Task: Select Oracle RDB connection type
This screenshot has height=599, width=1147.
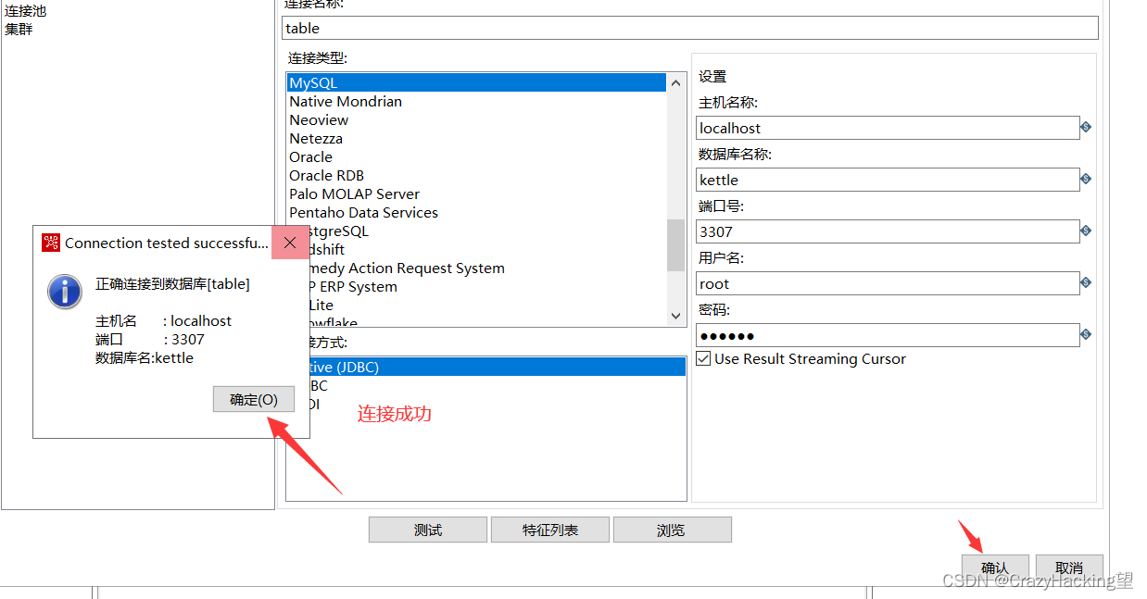Action: 476,175
